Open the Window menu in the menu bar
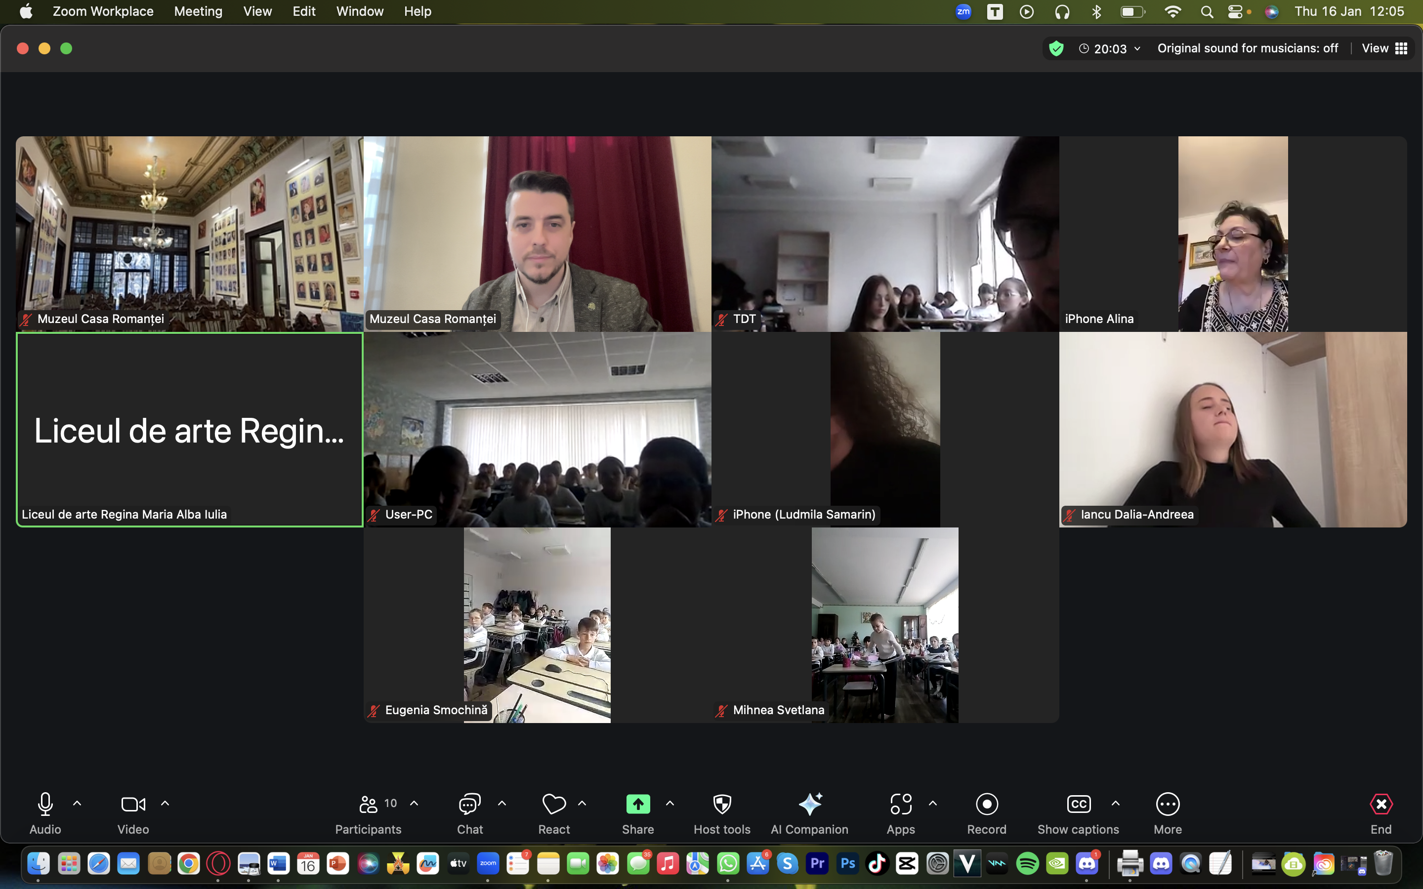This screenshot has width=1423, height=889. tap(359, 11)
